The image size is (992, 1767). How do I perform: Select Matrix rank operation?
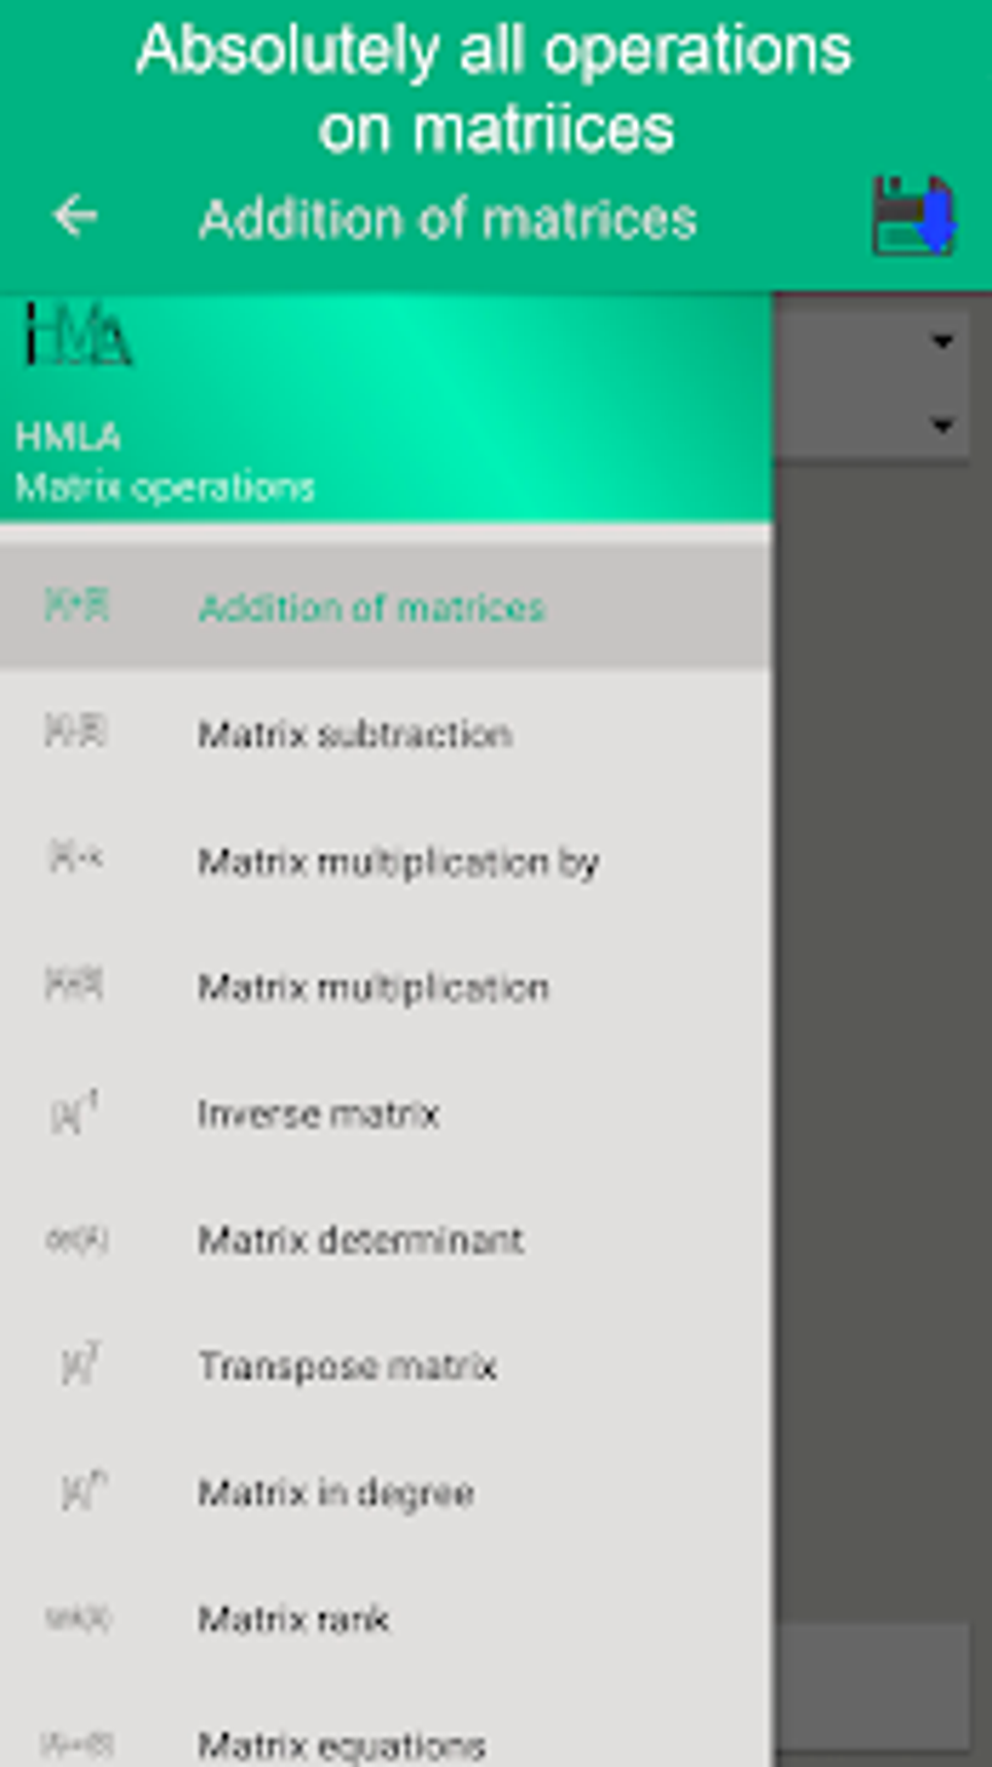coord(294,1618)
